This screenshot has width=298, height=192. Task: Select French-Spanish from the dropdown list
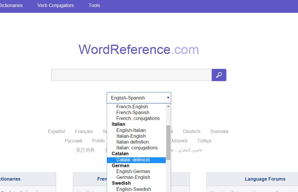[136, 112]
